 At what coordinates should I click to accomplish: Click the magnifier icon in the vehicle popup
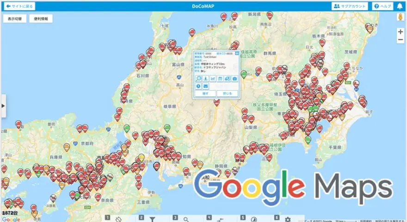[x=198, y=79]
